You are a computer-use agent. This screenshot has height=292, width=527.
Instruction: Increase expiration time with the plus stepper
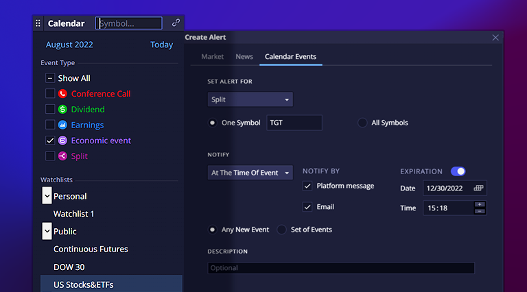coord(480,204)
